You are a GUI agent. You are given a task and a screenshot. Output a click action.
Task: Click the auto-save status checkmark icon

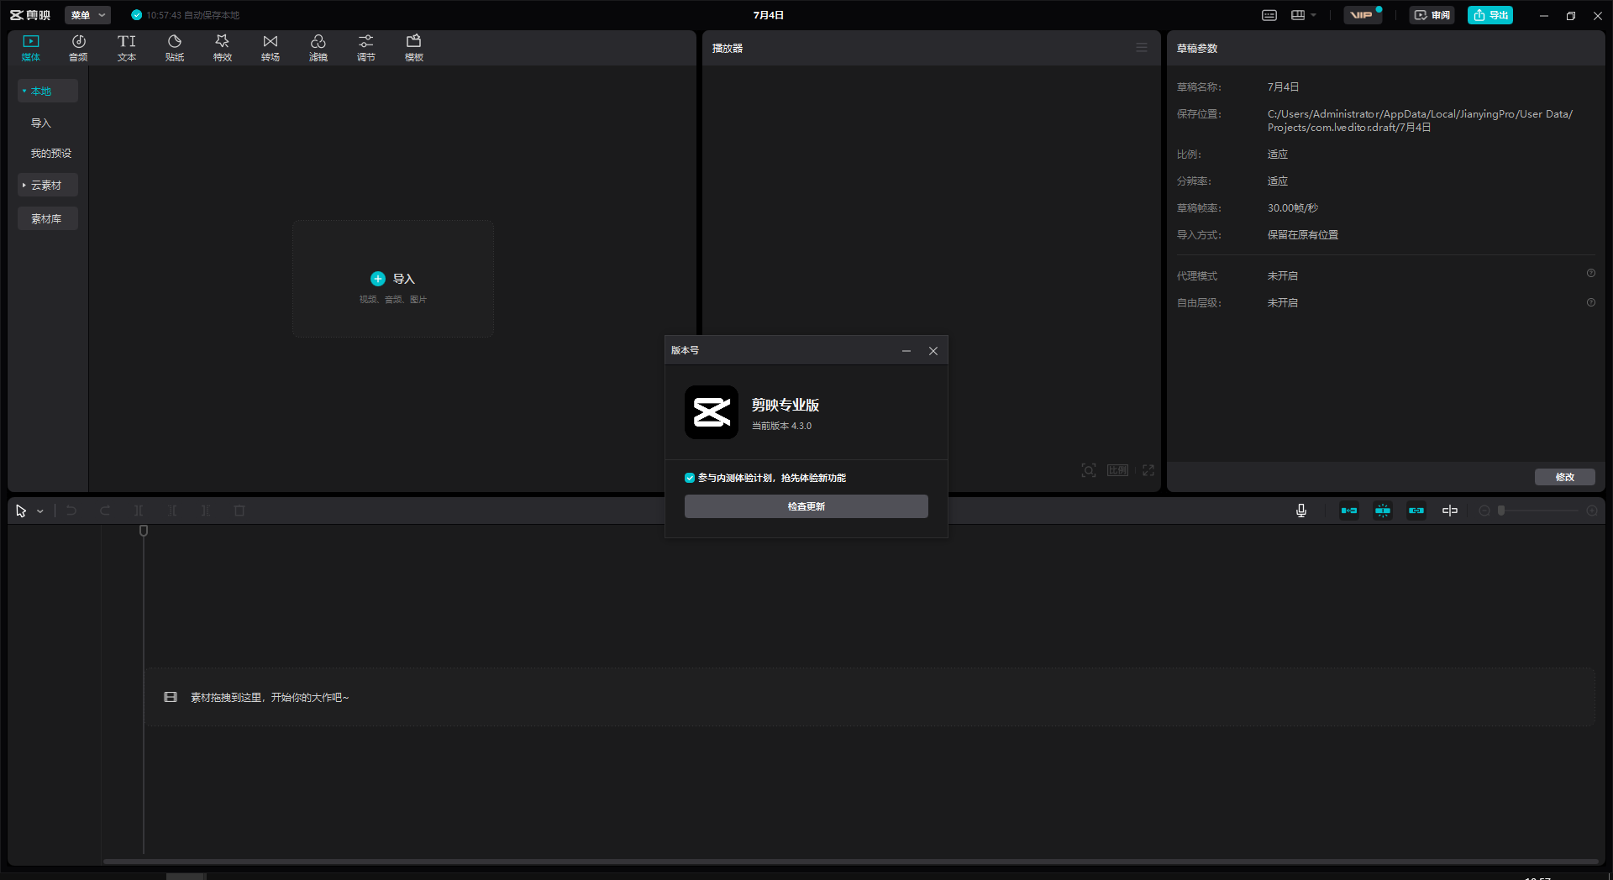pos(137,15)
